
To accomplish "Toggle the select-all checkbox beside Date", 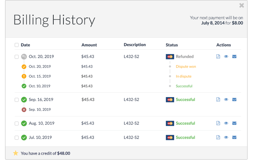I will (17, 45).
